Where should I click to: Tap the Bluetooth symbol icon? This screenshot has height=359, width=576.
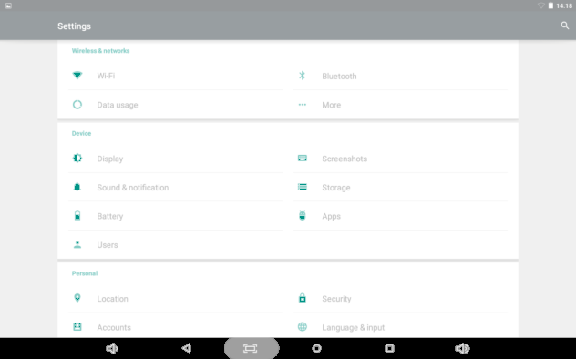pyautogui.click(x=302, y=76)
